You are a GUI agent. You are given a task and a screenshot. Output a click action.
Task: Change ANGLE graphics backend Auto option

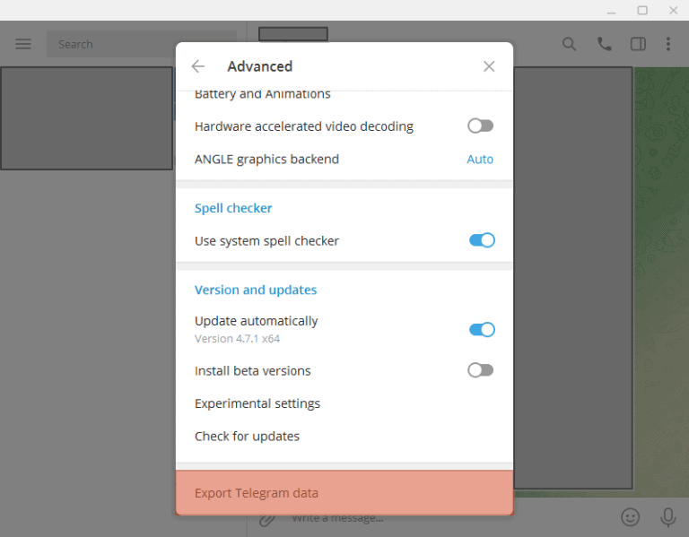click(480, 160)
